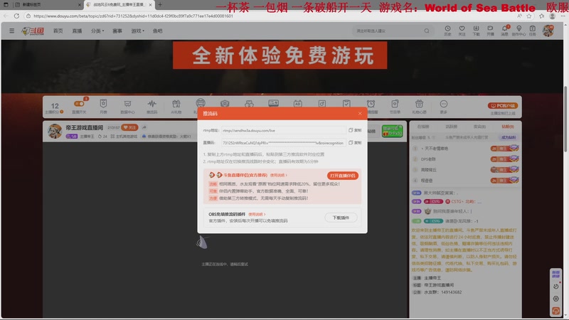The width and height of the screenshot is (569, 320).
Task: Open a new browser tab
Action: tap(160, 5)
